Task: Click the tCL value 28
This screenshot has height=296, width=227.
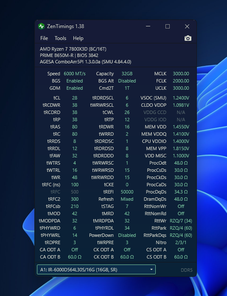Action: (x=75, y=98)
